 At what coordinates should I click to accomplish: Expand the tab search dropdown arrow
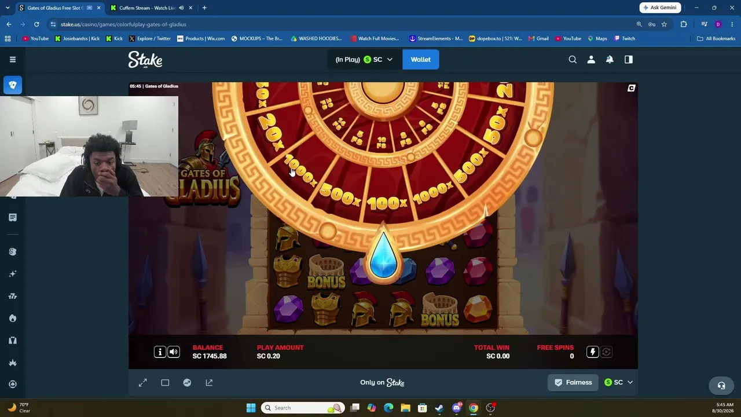point(7,8)
